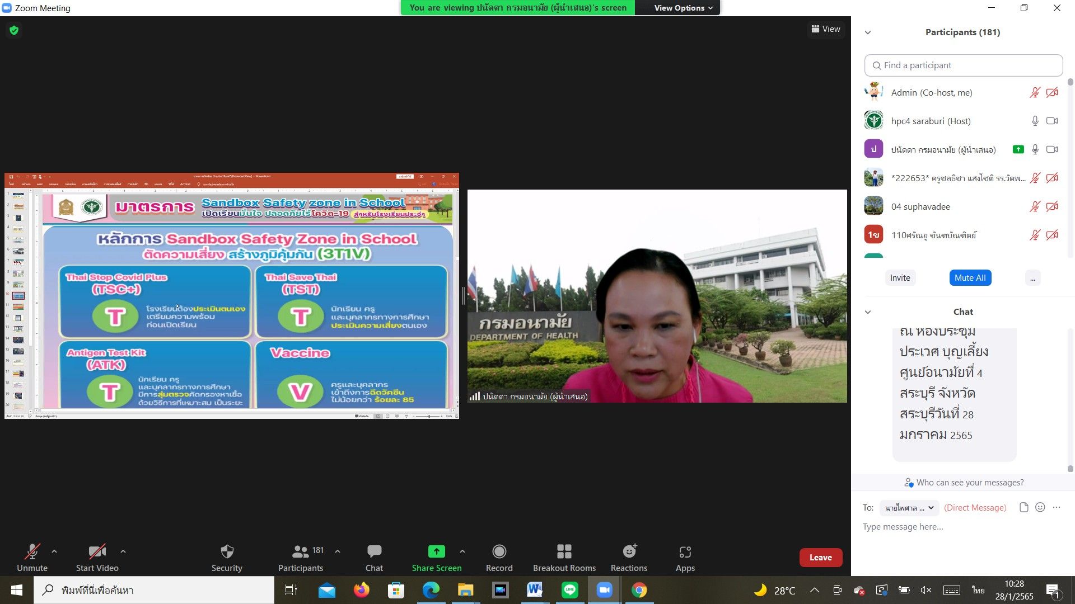Open participants options arrow next to 181
1075x604 pixels.
point(338,551)
